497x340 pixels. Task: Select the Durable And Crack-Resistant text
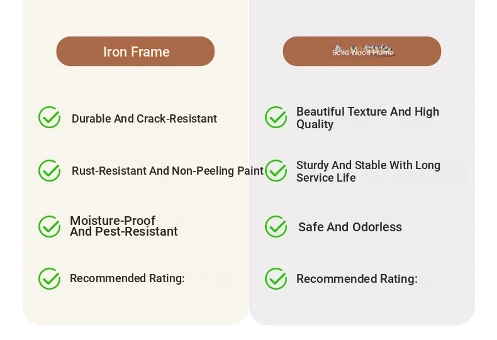tap(144, 119)
